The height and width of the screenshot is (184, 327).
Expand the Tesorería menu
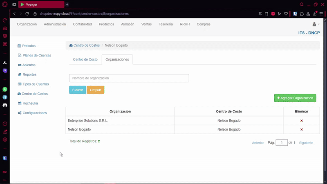166,25
